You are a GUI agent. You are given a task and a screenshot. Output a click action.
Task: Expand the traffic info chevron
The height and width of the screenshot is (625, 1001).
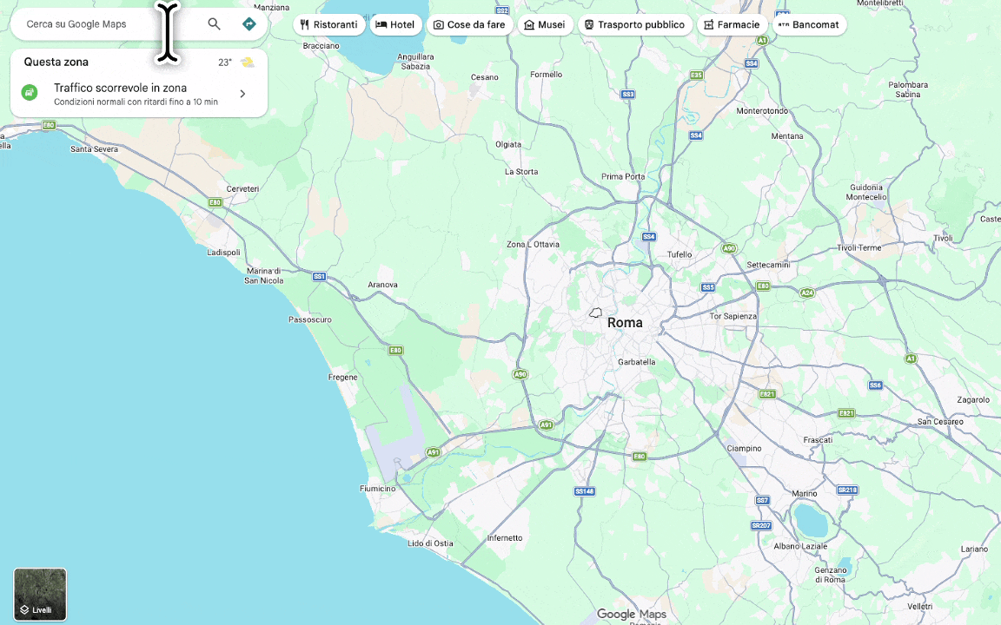242,94
